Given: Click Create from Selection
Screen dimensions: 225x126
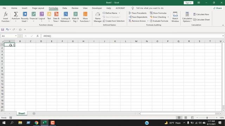Looking at the screenshot, I should [x=114, y=21].
